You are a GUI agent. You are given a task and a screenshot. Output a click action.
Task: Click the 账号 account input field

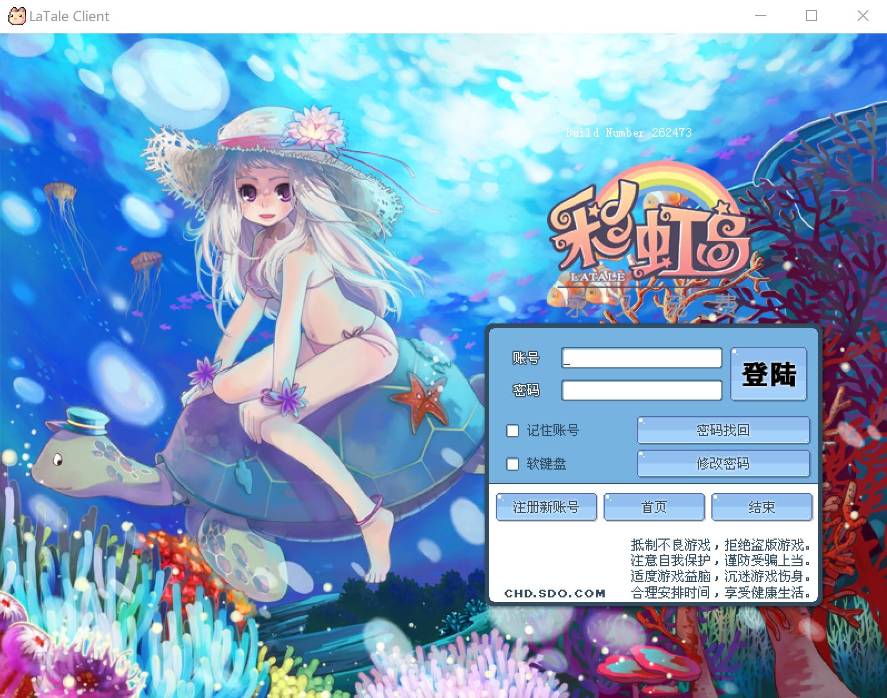[x=641, y=358]
